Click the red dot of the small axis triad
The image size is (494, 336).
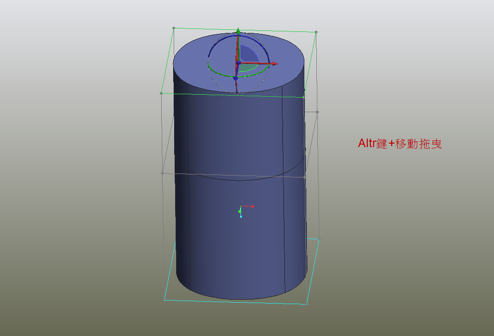[252, 206]
